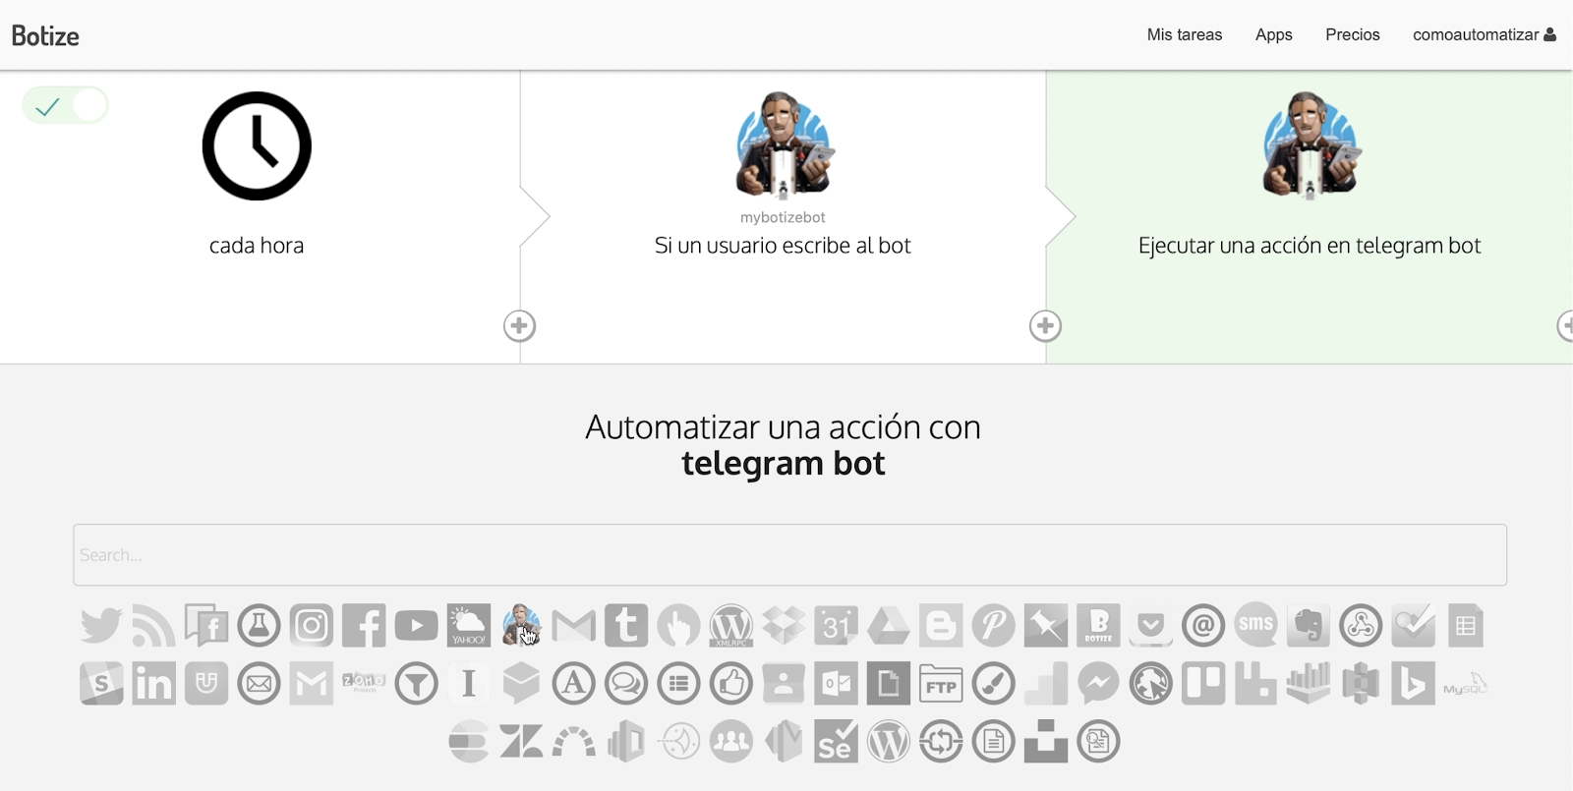This screenshot has height=791, width=1573.
Task: Choose the Trello app icon
Action: tap(1203, 684)
